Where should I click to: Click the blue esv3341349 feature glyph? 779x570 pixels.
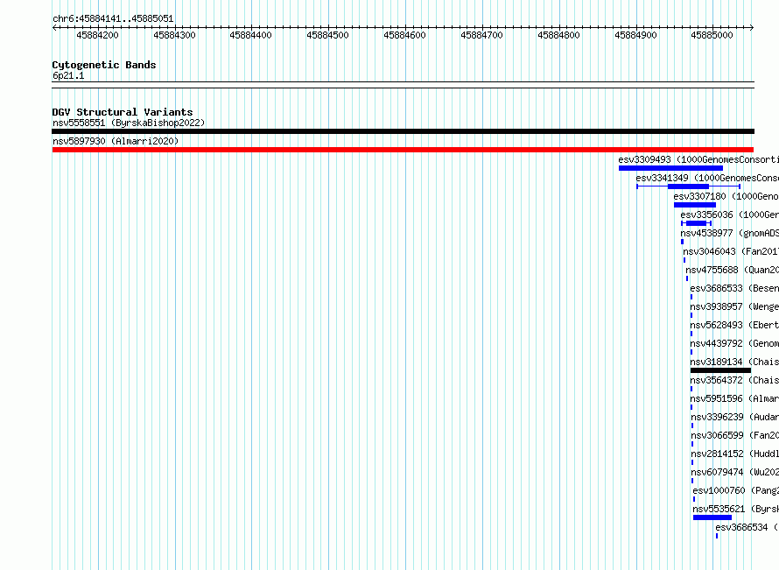coord(689,186)
